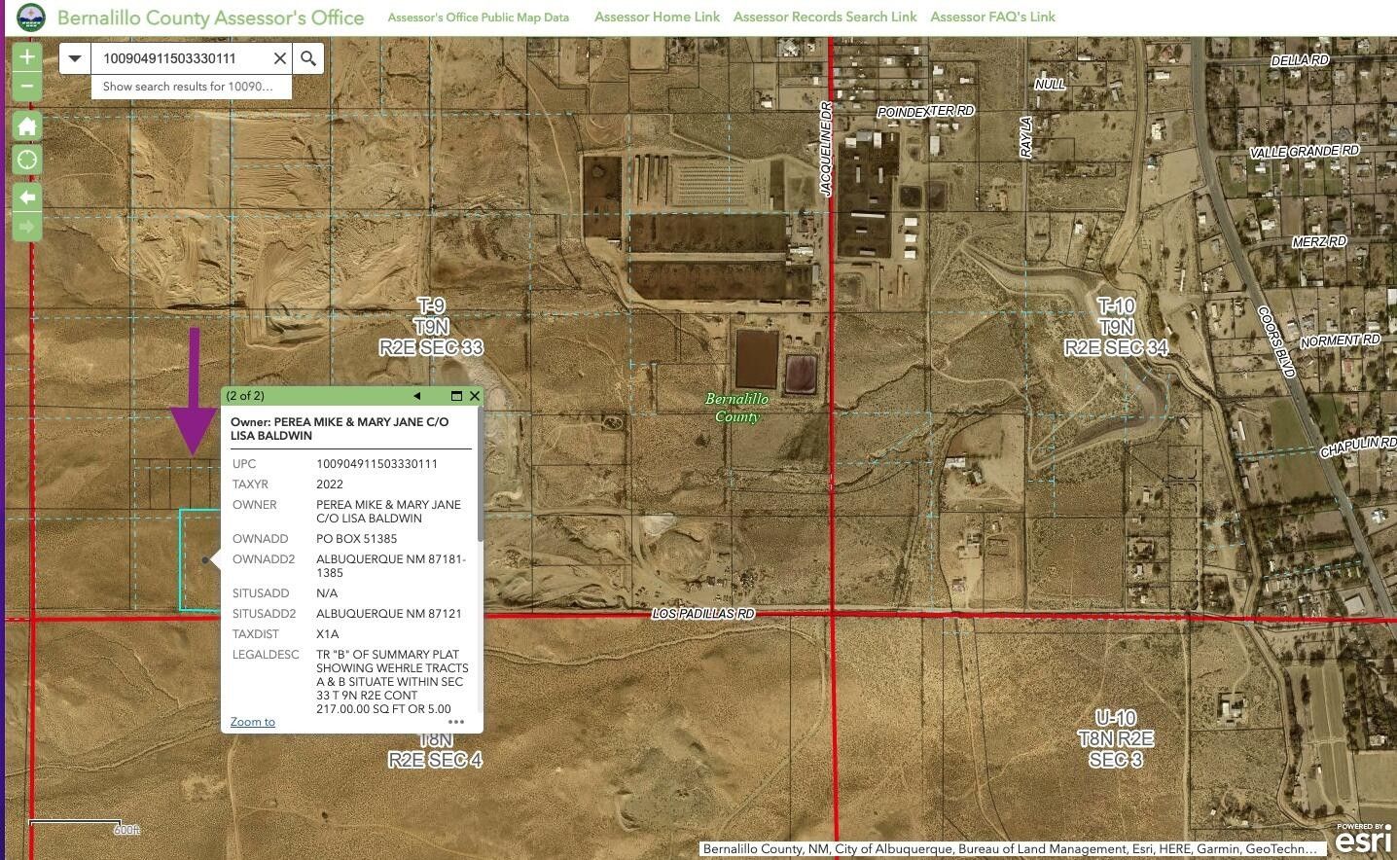Go back to the previous map extent
The image size is (1397, 860).
(x=27, y=197)
